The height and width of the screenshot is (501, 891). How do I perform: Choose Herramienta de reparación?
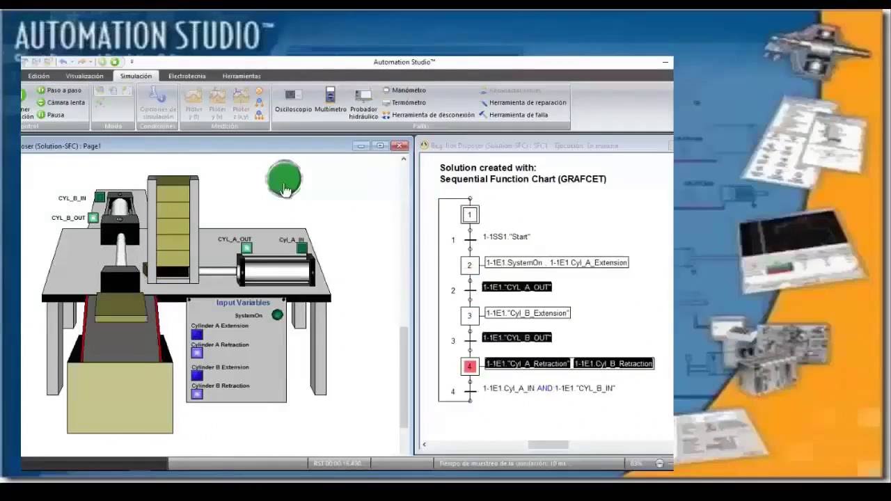point(522,102)
